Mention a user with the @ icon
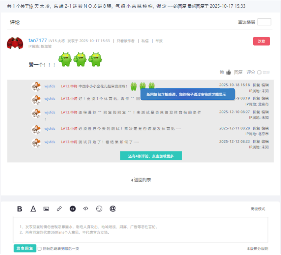Image resolution: width=281 pixels, height=255 pixels. [x=113, y=209]
